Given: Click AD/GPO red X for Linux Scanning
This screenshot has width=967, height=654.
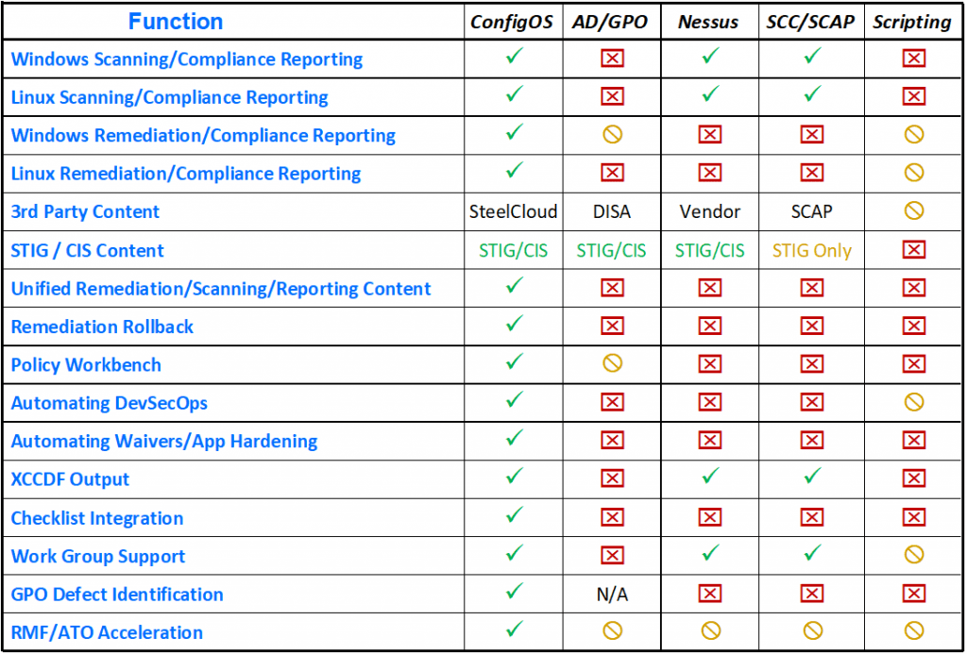Looking at the screenshot, I should (612, 96).
